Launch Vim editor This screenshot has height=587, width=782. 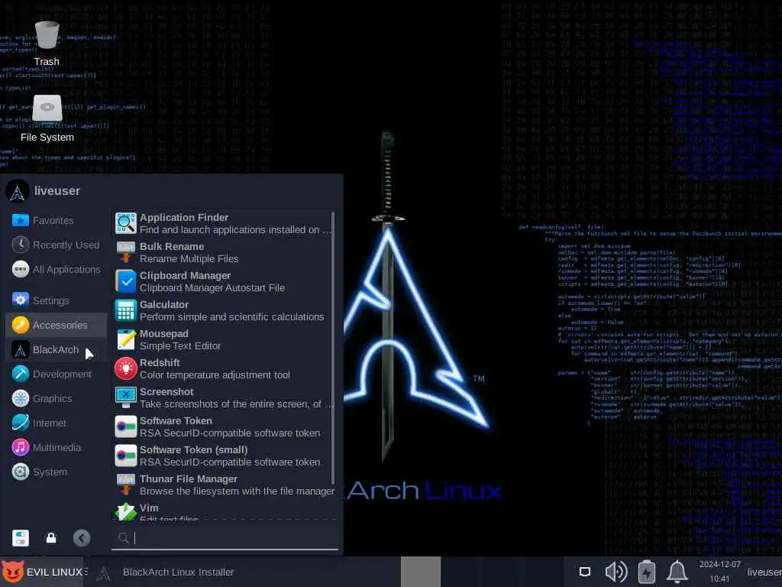[x=222, y=511]
